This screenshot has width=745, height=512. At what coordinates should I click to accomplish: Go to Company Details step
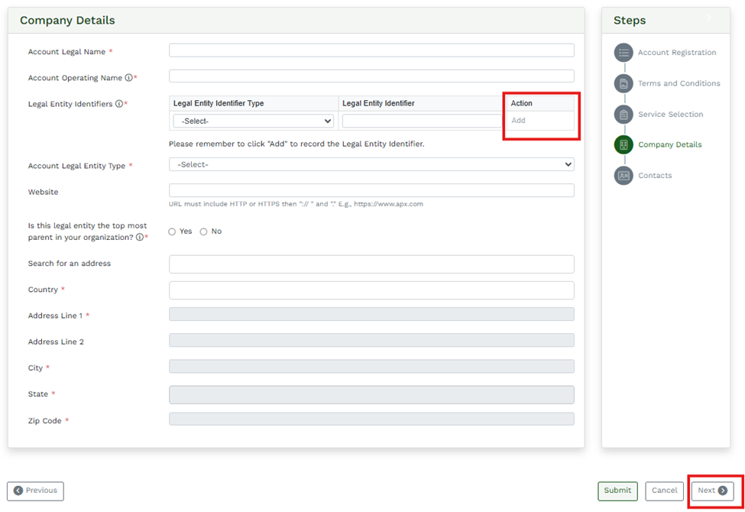click(x=669, y=145)
